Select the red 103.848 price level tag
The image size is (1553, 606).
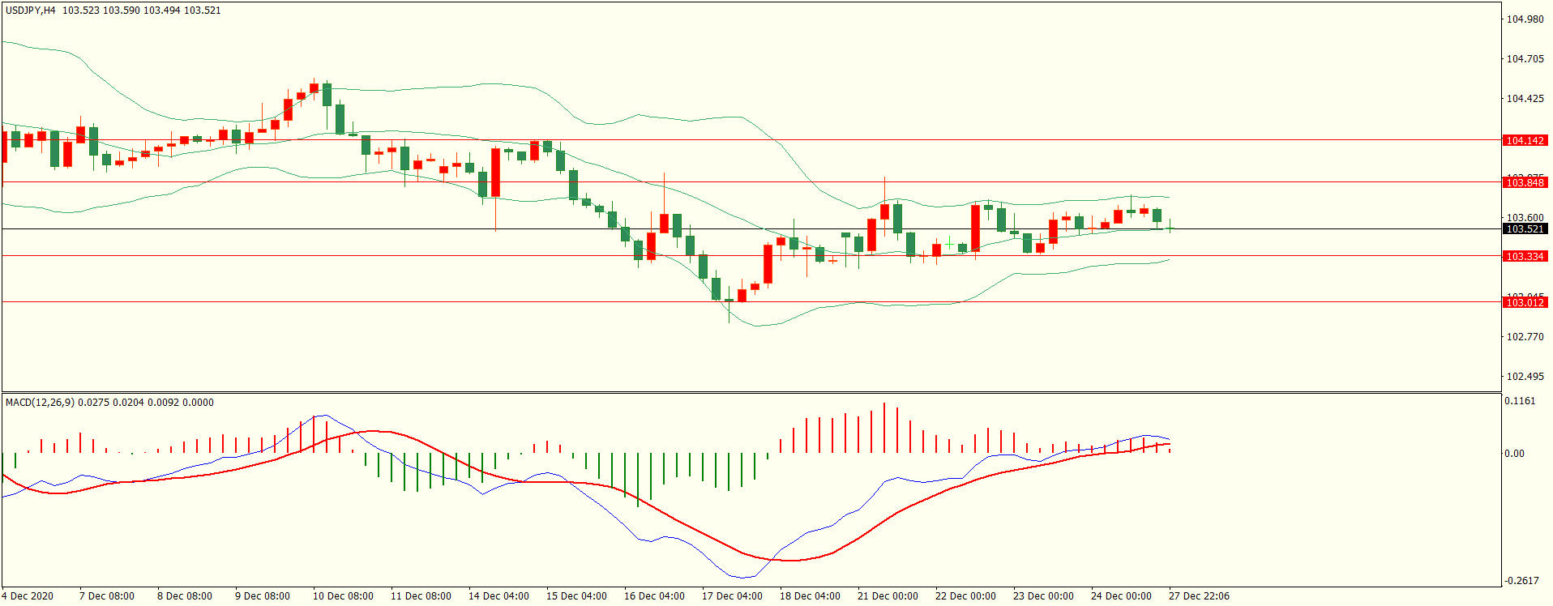(1525, 183)
